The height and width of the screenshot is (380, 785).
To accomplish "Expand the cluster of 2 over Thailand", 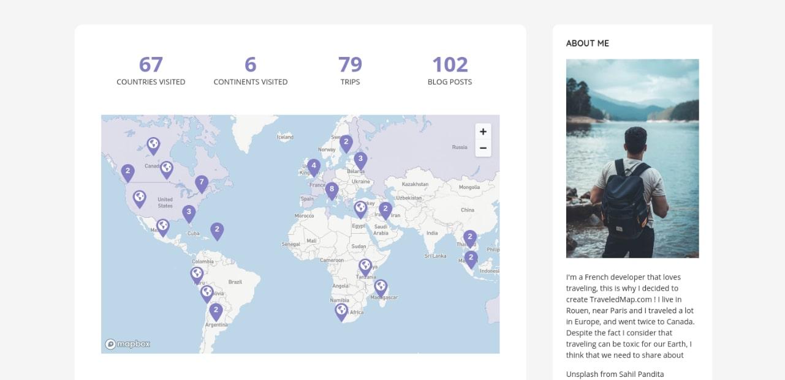I will coord(470,237).
